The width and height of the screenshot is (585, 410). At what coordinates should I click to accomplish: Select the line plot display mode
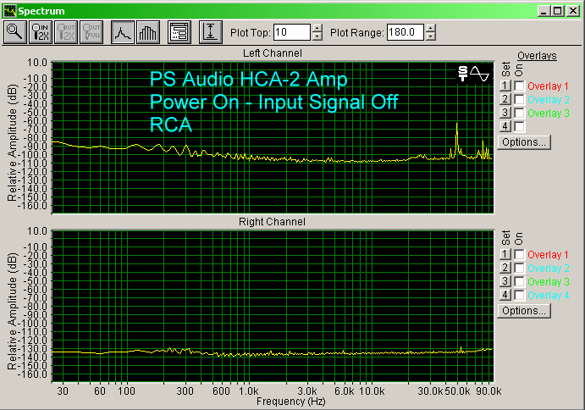click(x=123, y=32)
